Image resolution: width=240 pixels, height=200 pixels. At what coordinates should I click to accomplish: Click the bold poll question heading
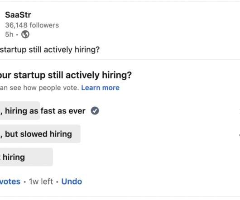(66, 75)
